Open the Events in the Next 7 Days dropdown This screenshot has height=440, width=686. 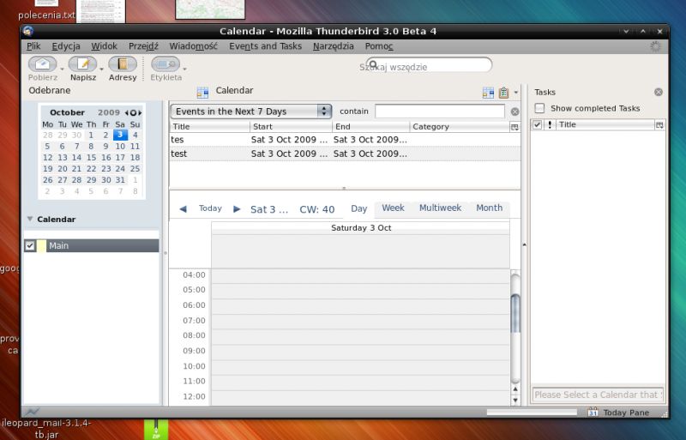[250, 112]
